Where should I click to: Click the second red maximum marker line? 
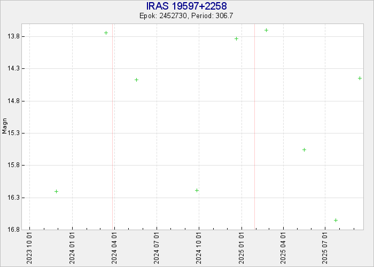pos(254,127)
